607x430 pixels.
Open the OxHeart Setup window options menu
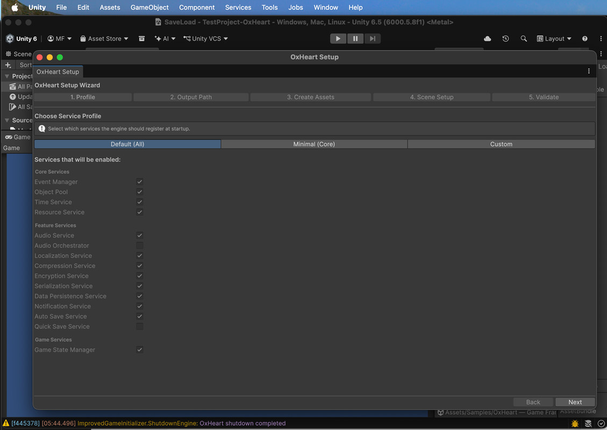[x=589, y=71]
